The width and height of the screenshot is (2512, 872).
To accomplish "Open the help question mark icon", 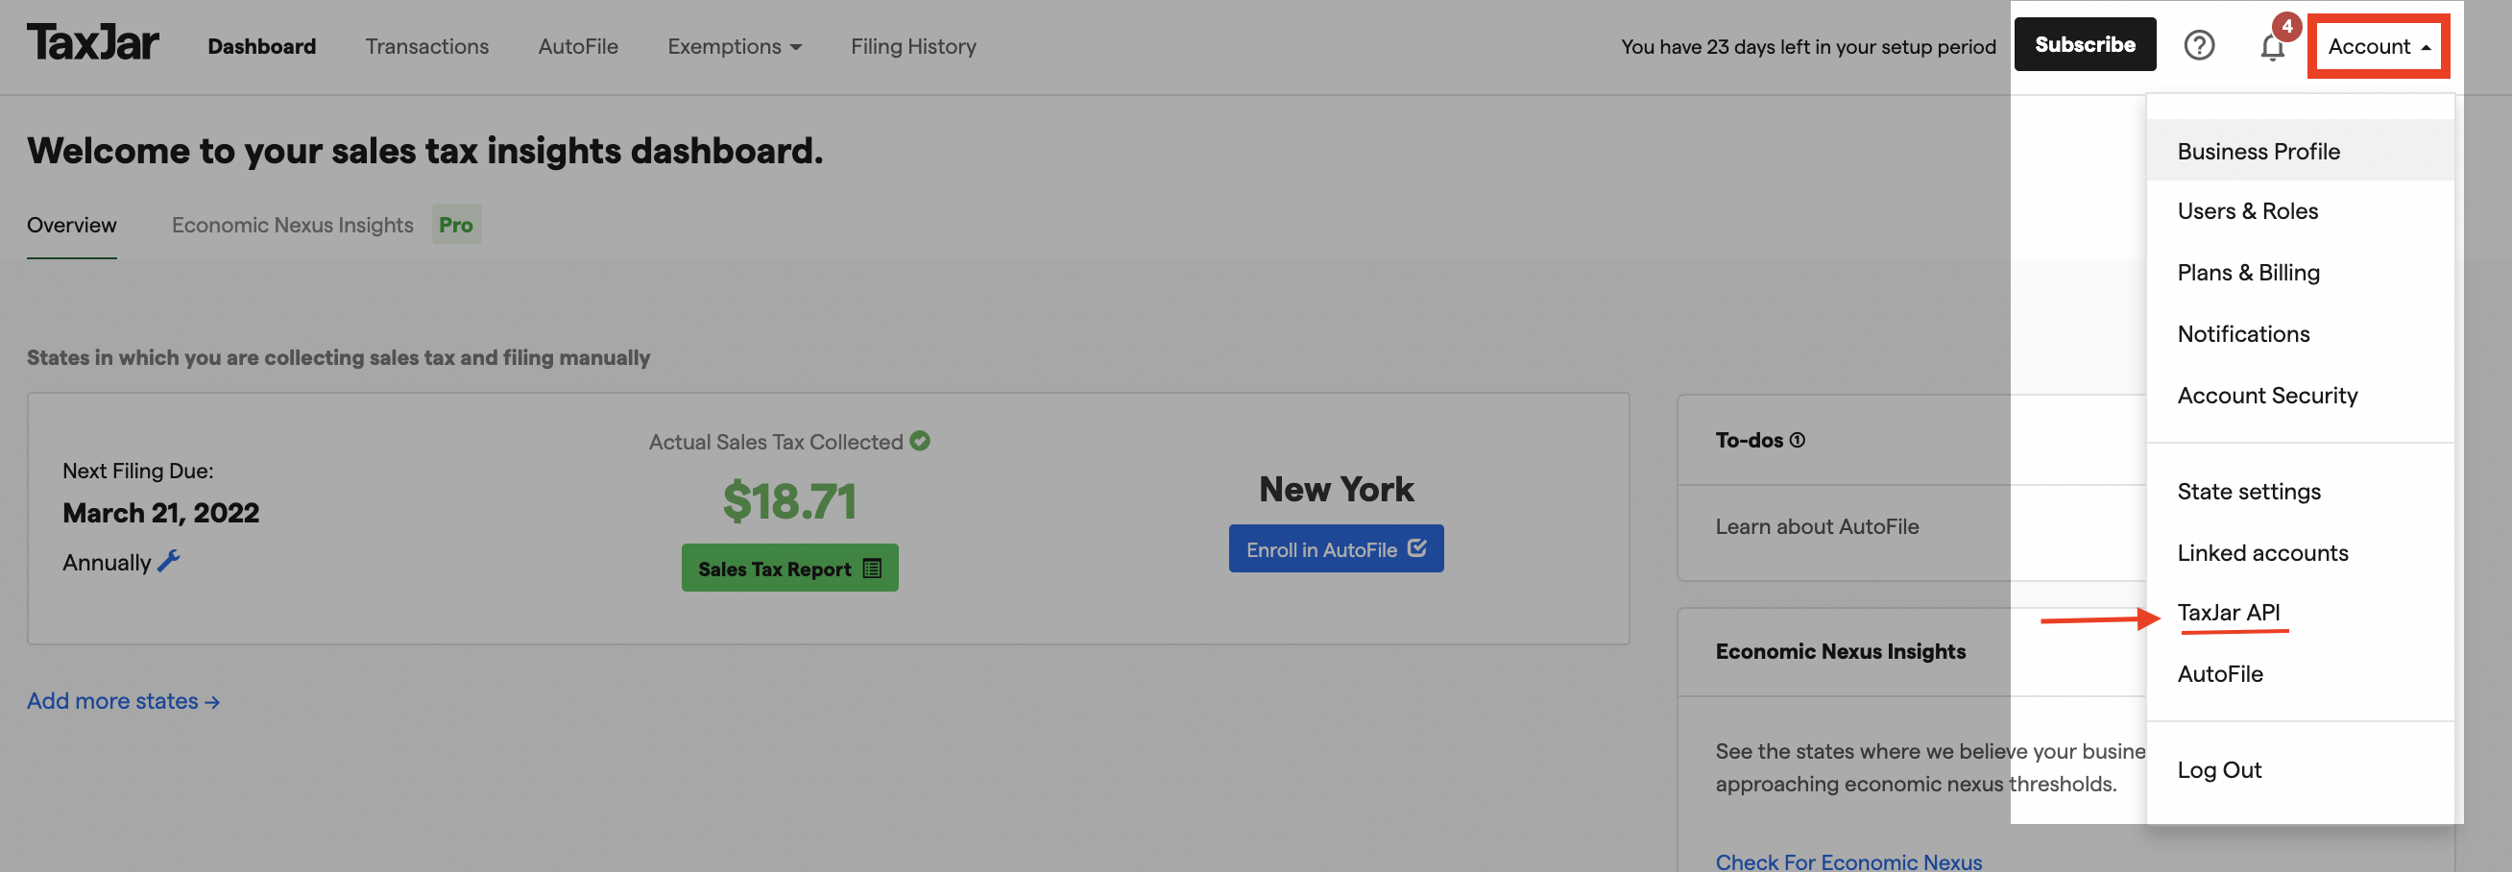I will click(2198, 46).
